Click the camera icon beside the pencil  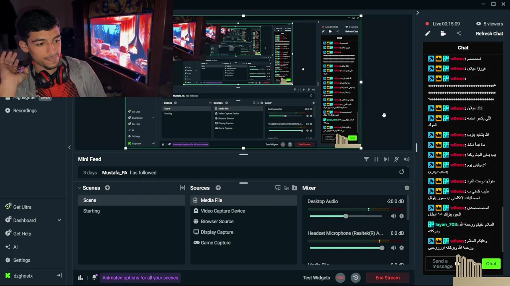click(x=443, y=33)
